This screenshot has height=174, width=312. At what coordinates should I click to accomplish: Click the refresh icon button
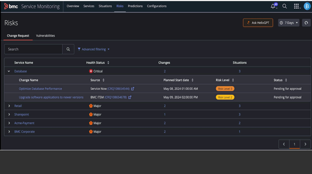coord(306,23)
